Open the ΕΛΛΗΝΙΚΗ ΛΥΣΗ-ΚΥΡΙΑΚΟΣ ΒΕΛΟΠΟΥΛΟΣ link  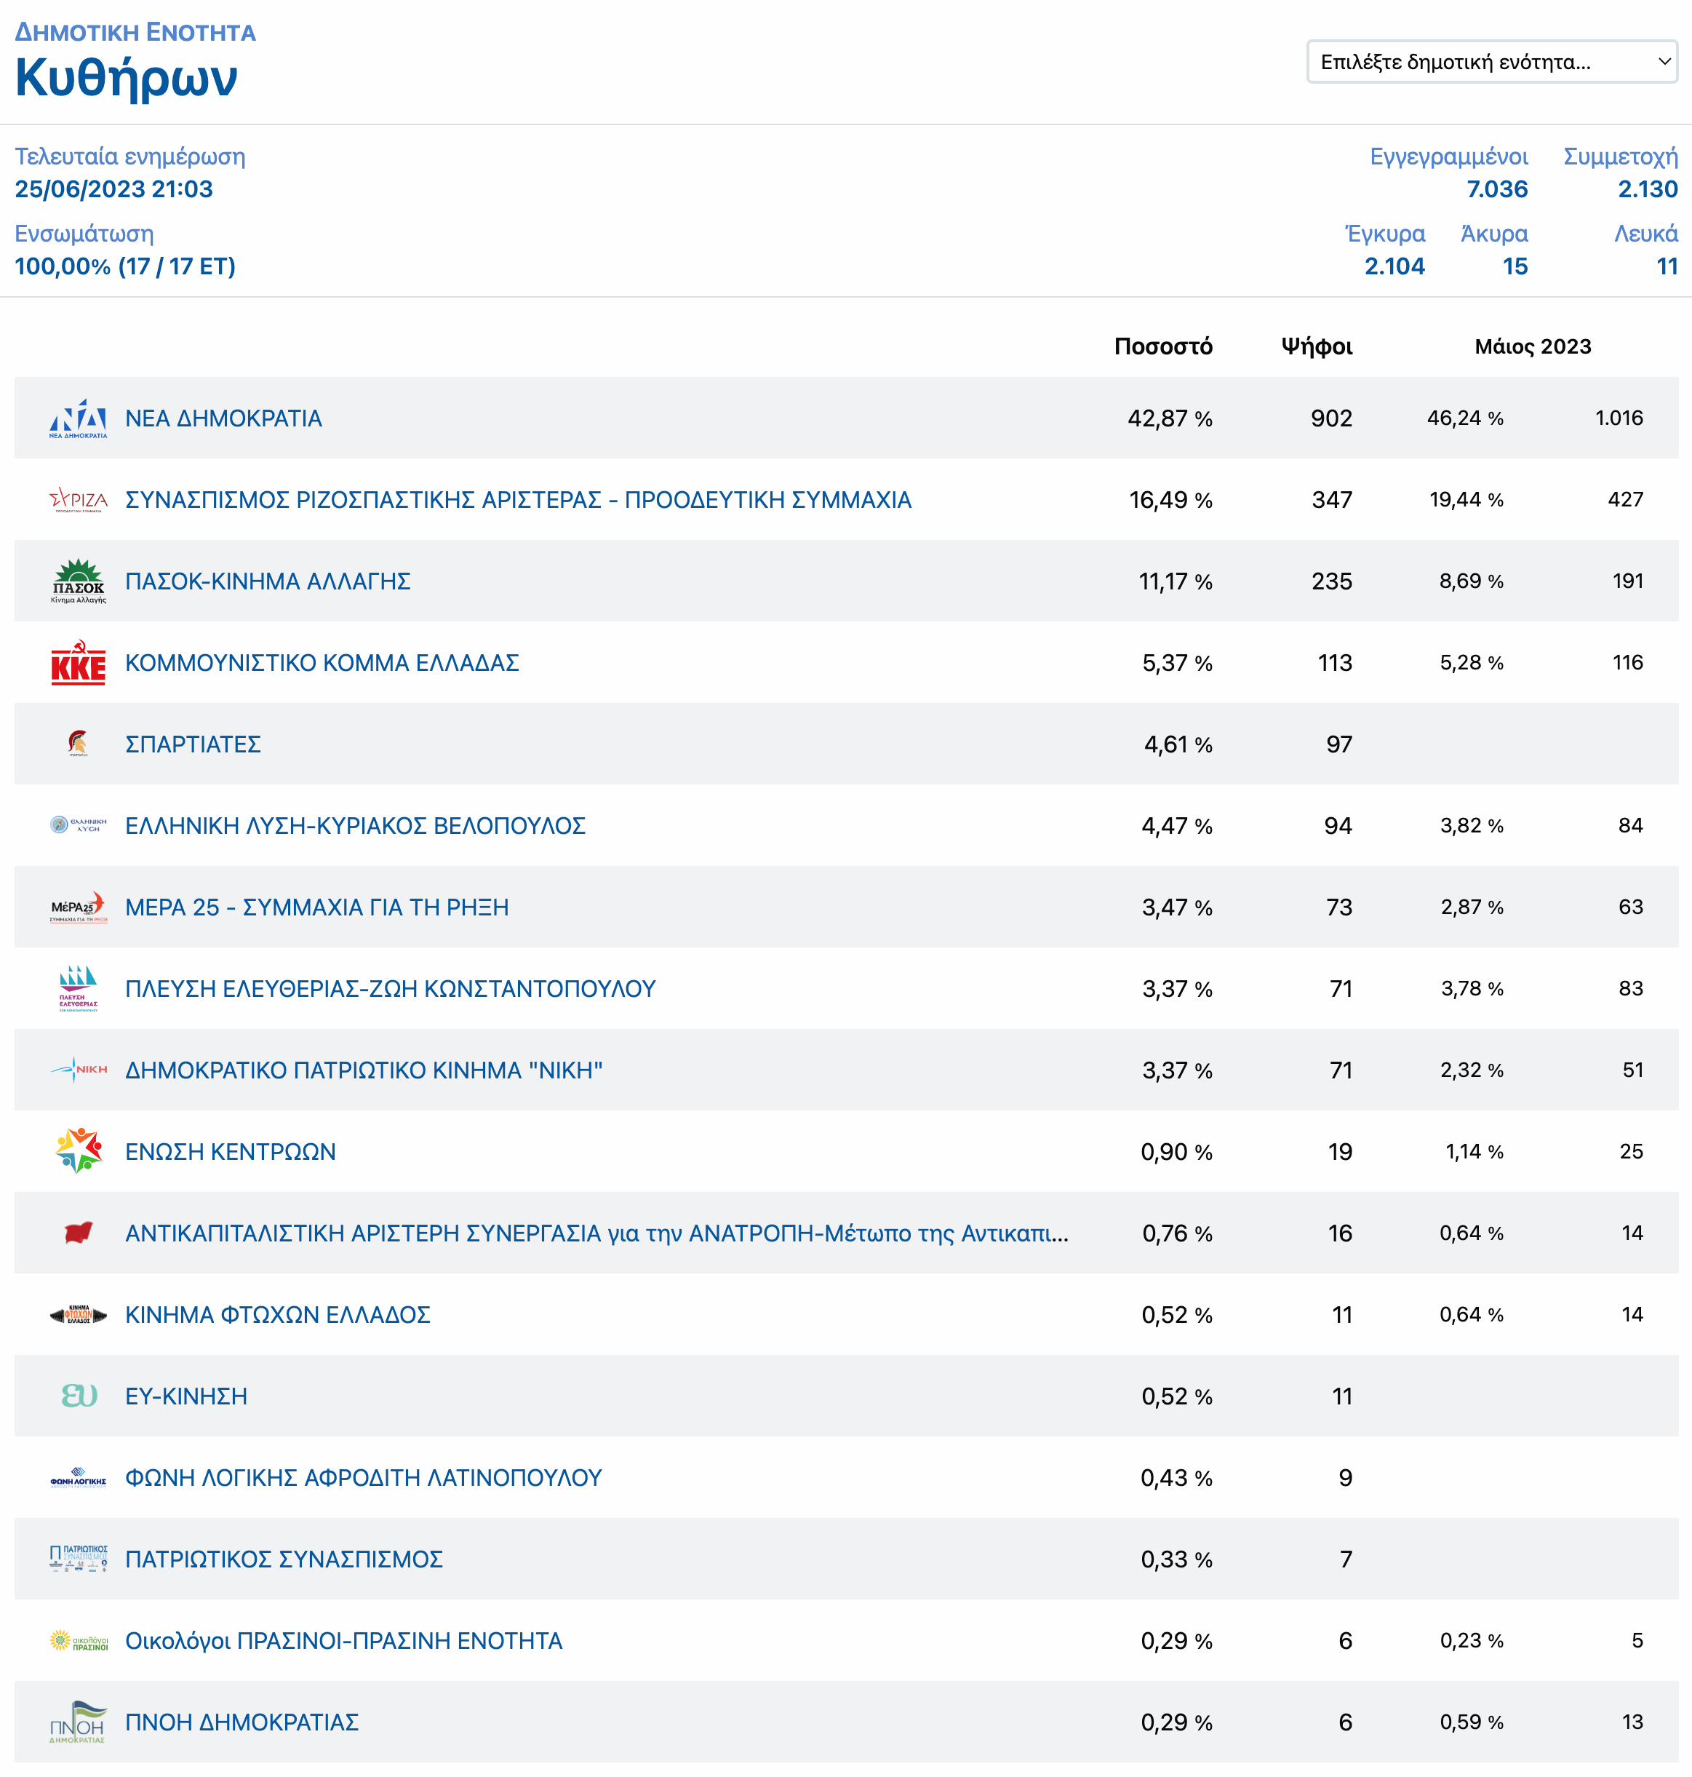pyautogui.click(x=354, y=826)
